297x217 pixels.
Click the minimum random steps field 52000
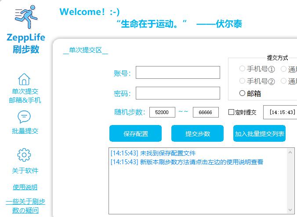point(162,112)
